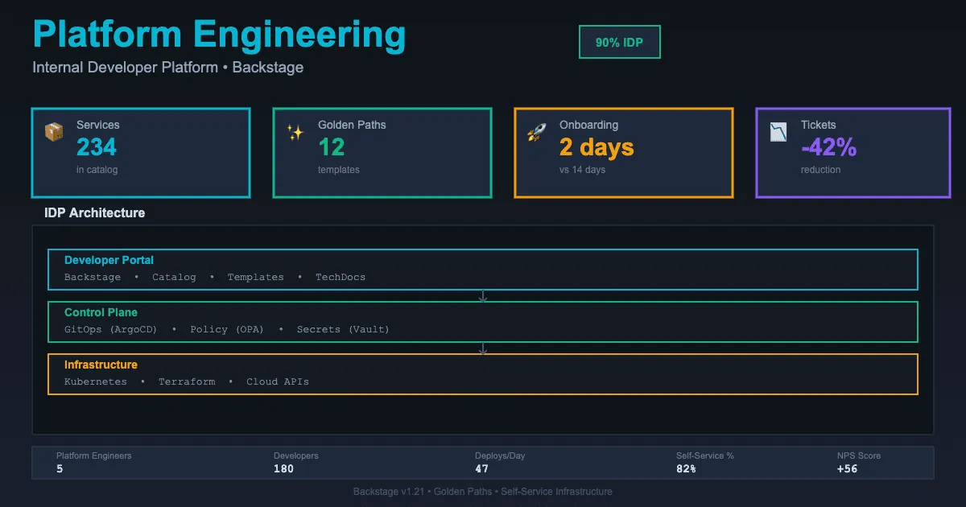The width and height of the screenshot is (966, 507).
Task: Select the 'in catalog' caption
Action: [97, 170]
